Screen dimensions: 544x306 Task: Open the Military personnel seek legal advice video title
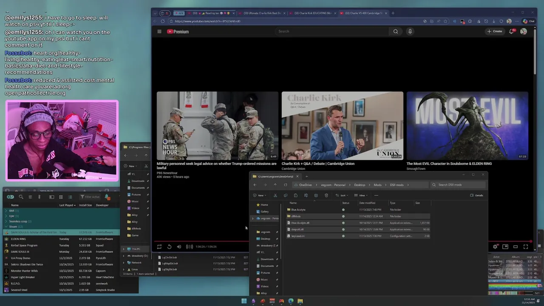click(216, 165)
